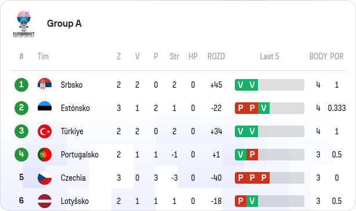Open Portugal's flag icon
Viewport: 356px width, 211px height.
(x=45, y=155)
